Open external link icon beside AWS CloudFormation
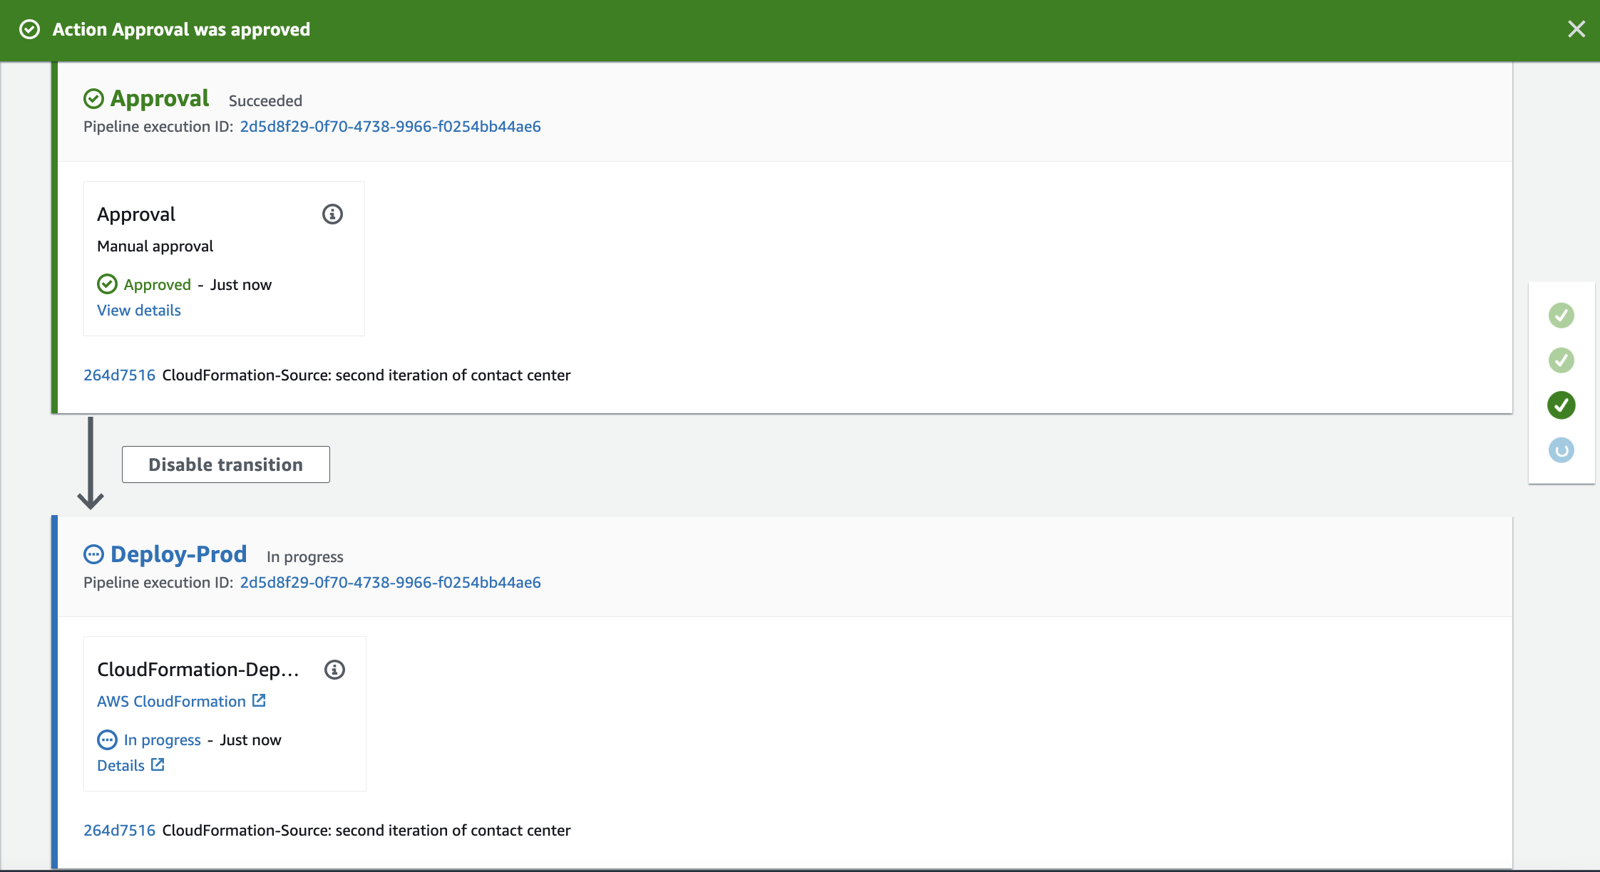The height and width of the screenshot is (872, 1600). (259, 701)
